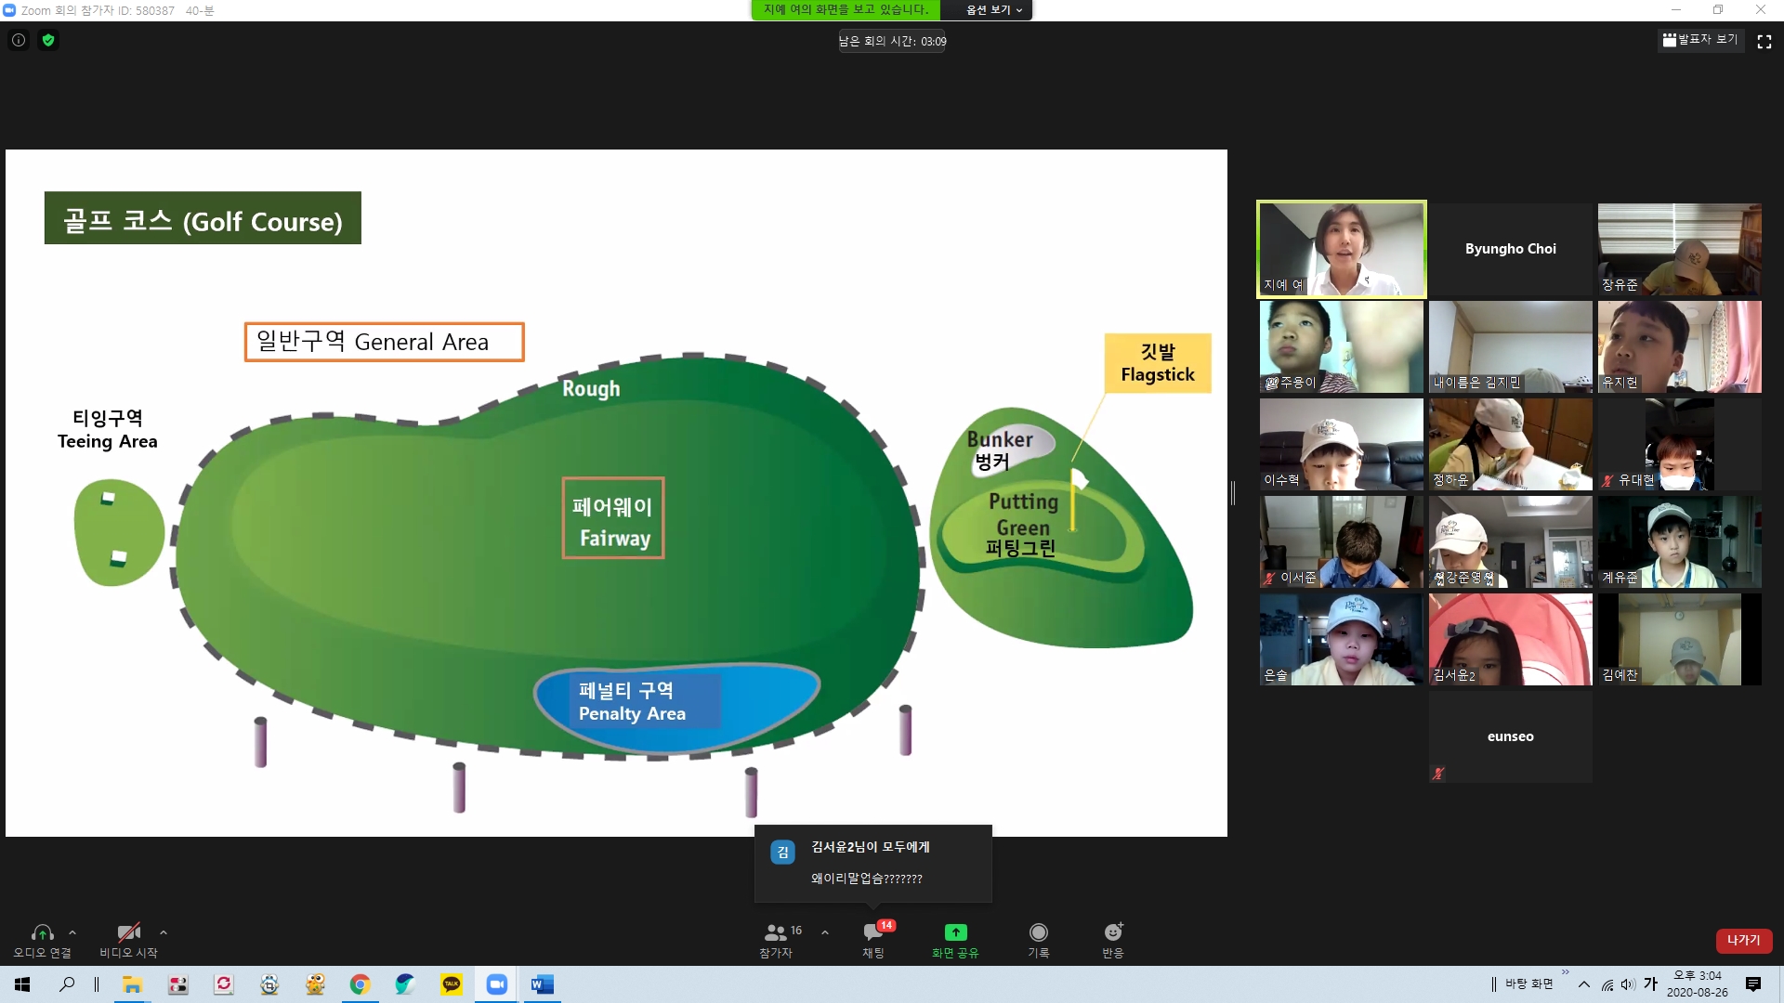Expand audio options arrow

[x=72, y=932]
